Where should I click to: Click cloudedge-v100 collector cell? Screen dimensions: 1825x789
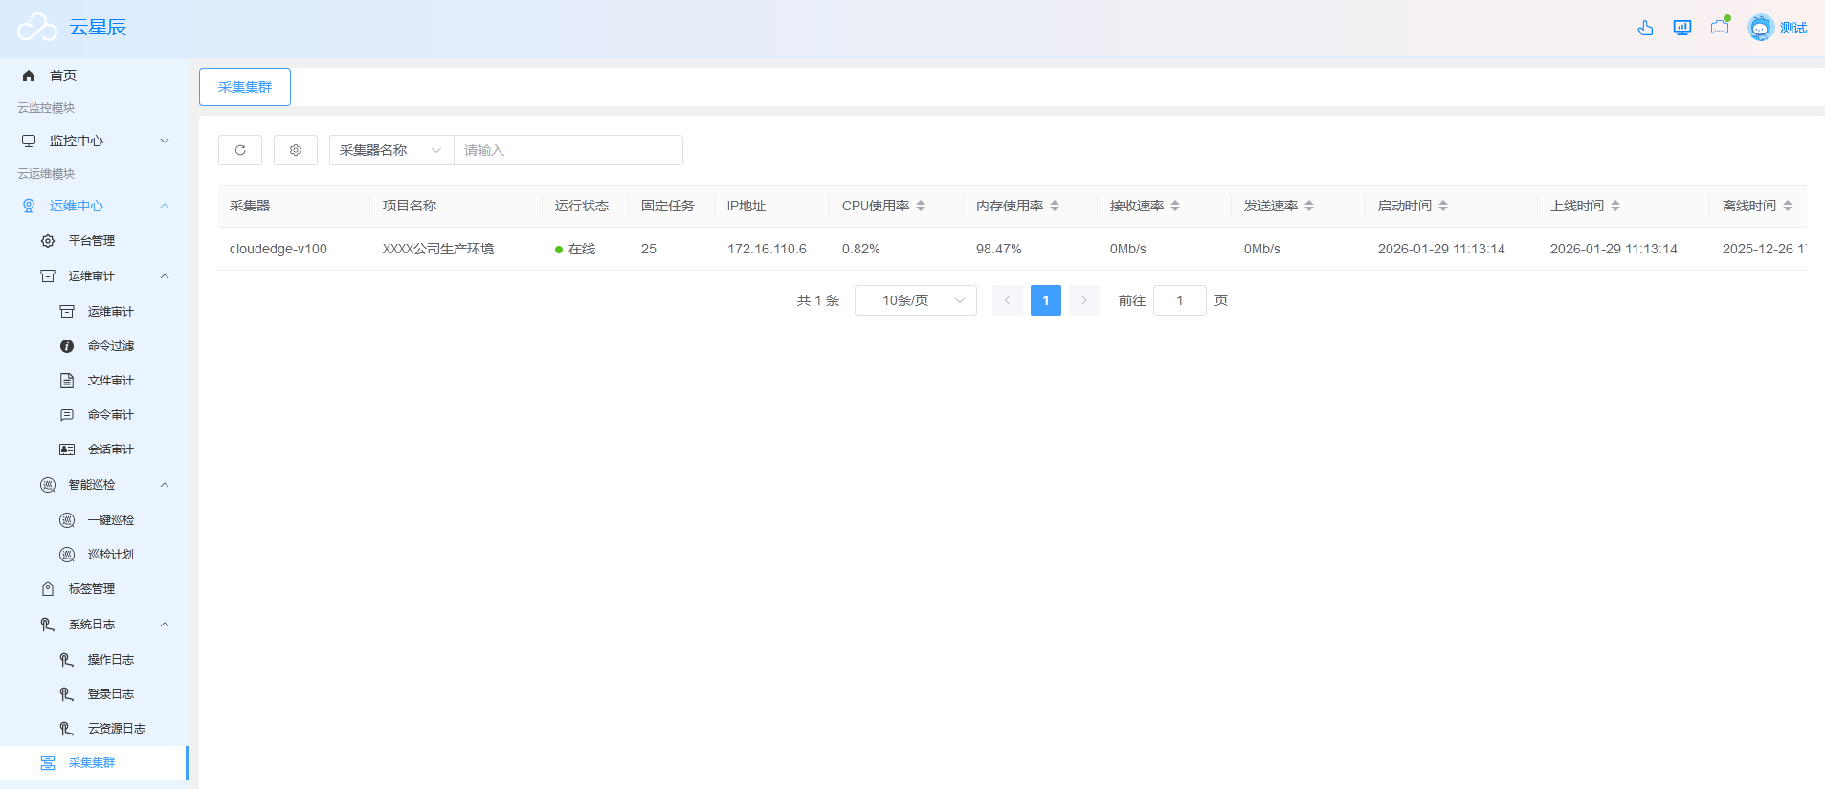[278, 249]
